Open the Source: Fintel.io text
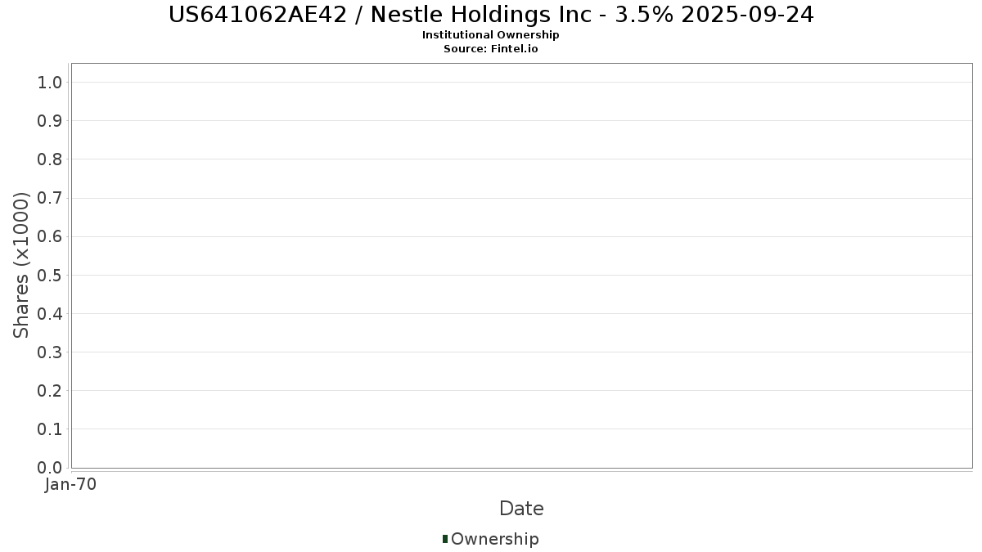The height and width of the screenshot is (552, 982). click(491, 48)
